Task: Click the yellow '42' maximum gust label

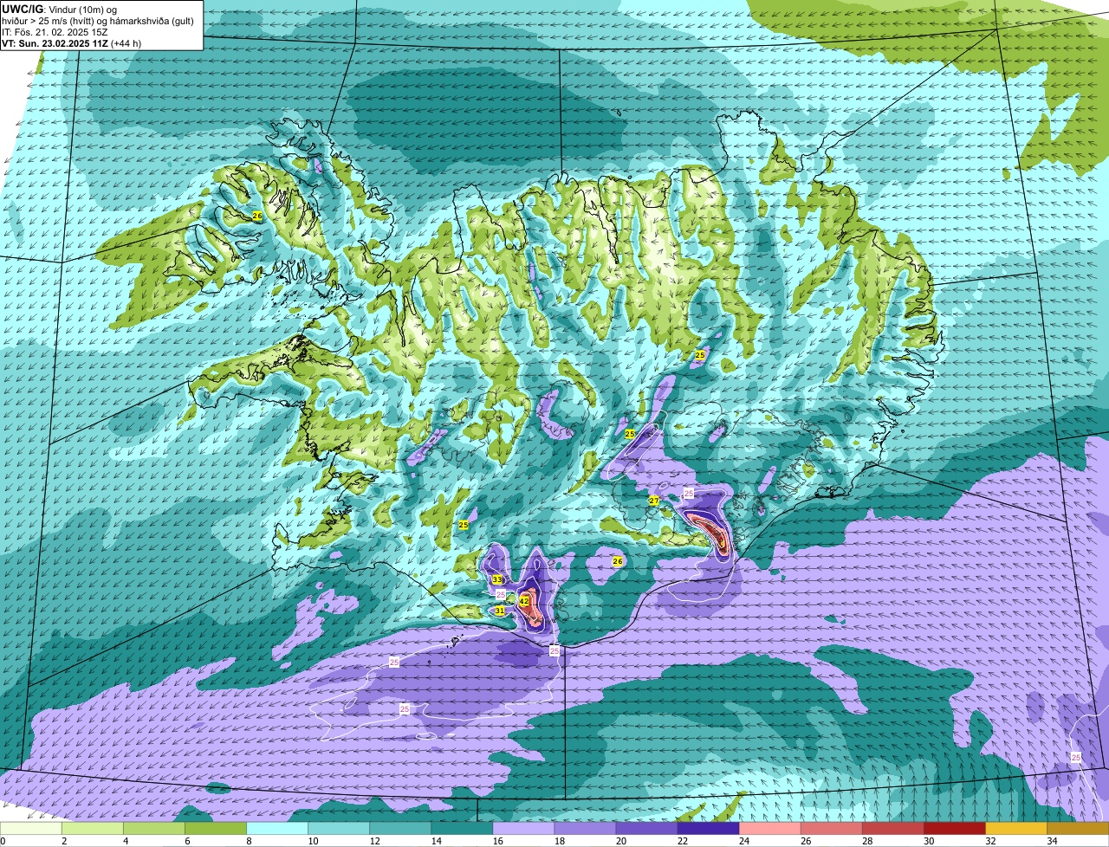Action: point(524,600)
